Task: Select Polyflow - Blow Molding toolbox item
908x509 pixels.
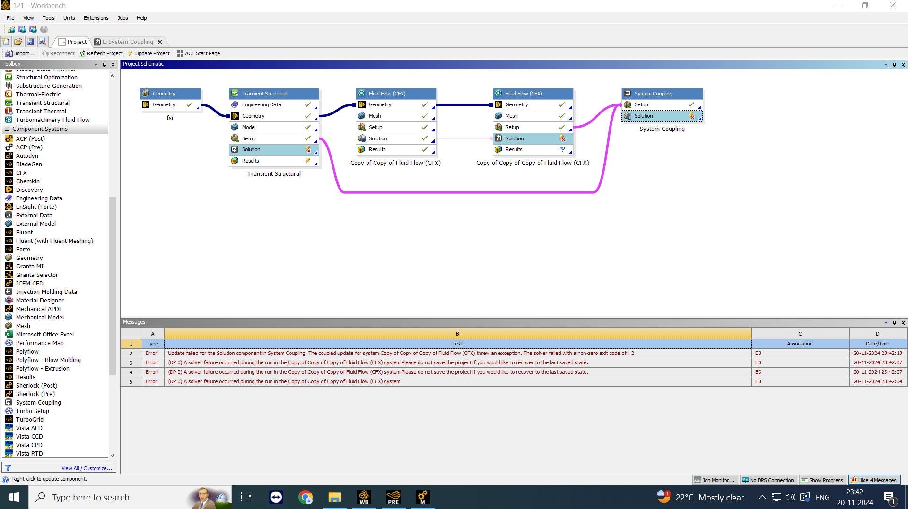Action: 48,360
